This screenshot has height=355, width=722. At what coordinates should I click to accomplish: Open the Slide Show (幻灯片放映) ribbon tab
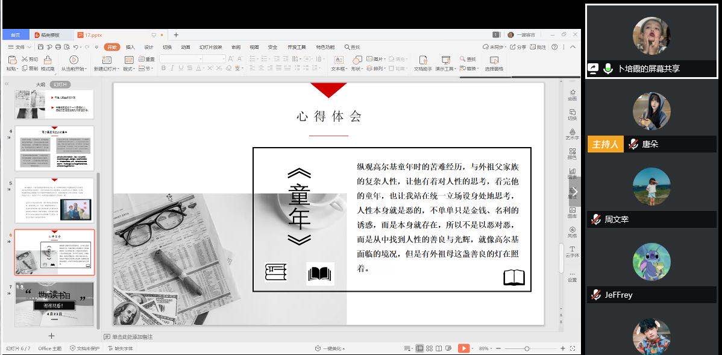210,47
